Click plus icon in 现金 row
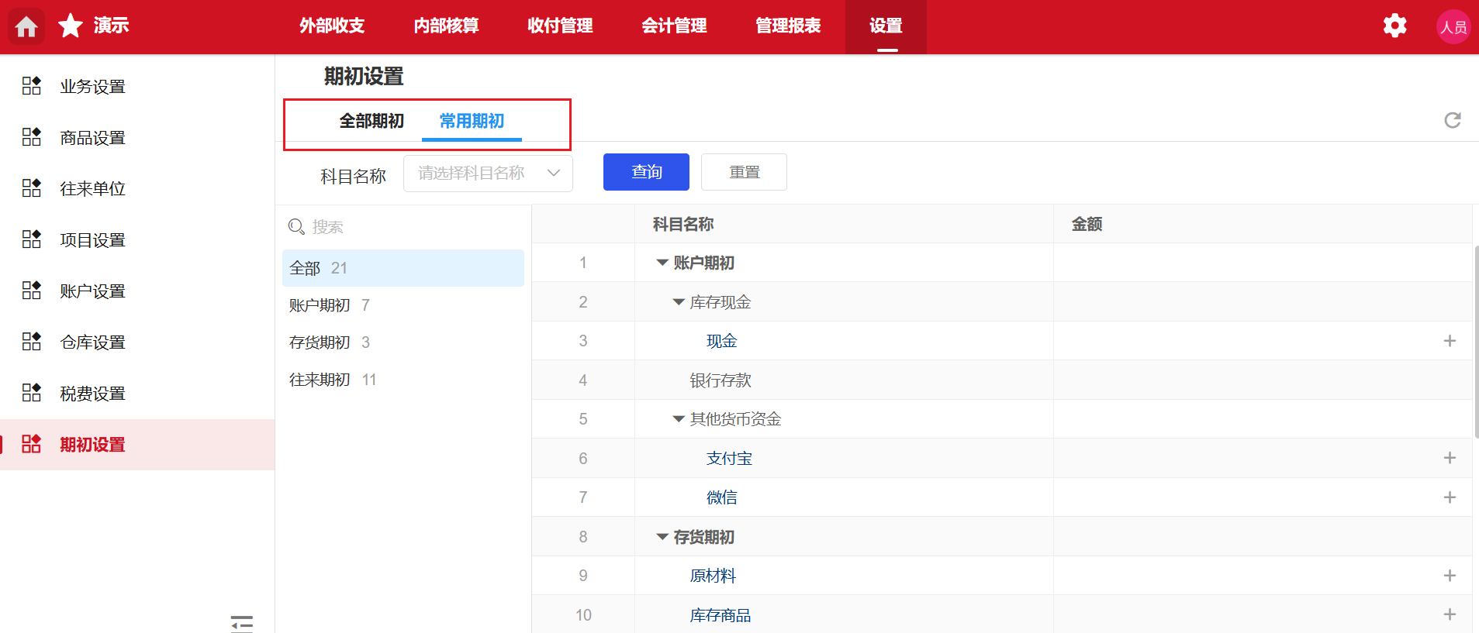The image size is (1479, 633). click(1449, 341)
